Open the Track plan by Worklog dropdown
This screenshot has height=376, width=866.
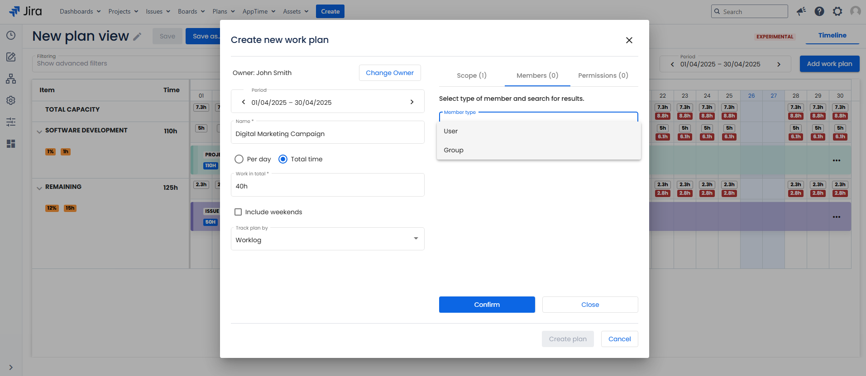point(327,240)
